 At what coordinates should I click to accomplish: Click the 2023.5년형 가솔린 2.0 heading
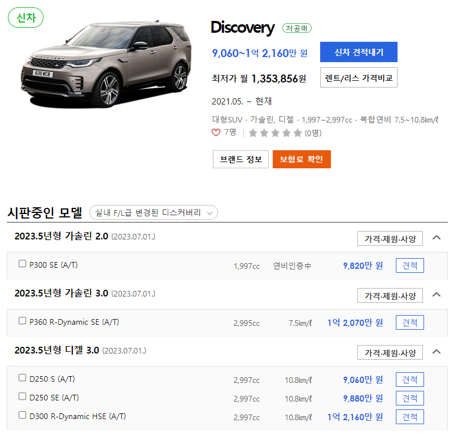click(61, 236)
